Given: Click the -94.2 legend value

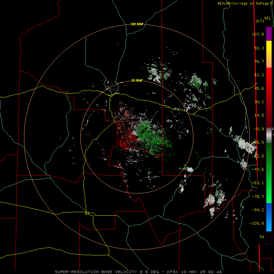Looking at the screenshot, I should click(258, 210).
